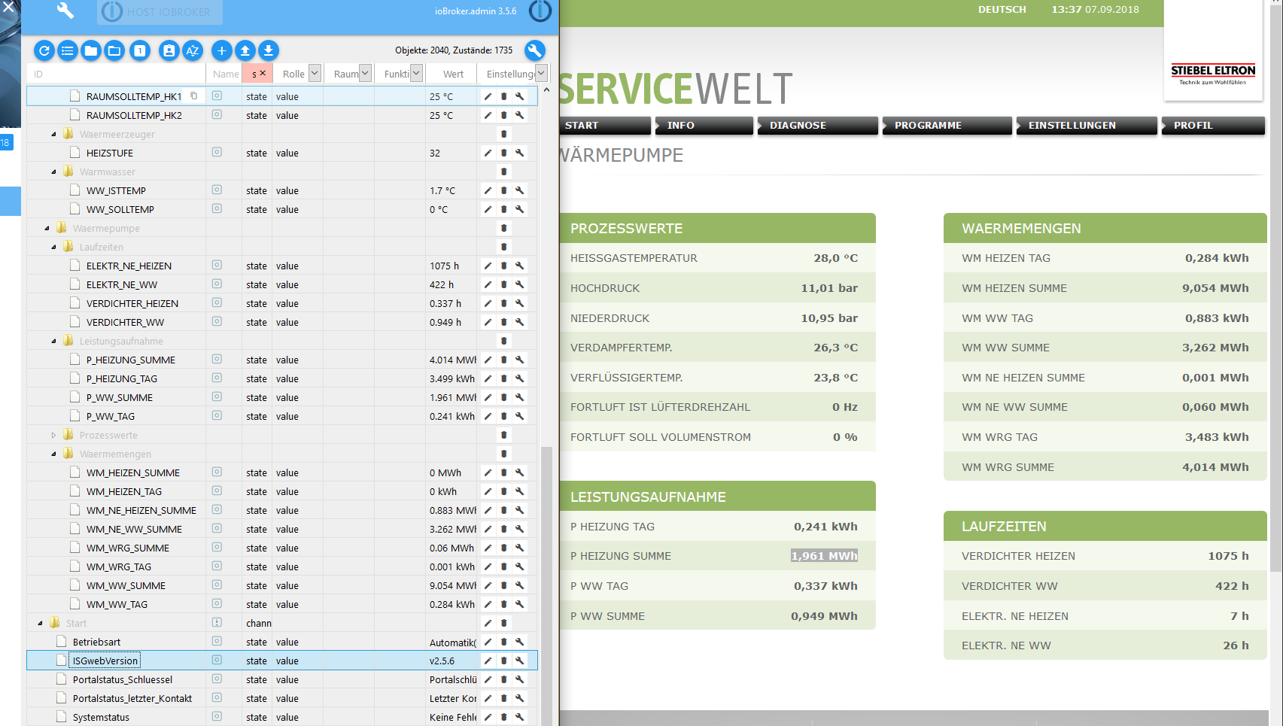This screenshot has height=726, width=1283.
Task: Open the Rolle filter dropdown
Action: point(315,73)
